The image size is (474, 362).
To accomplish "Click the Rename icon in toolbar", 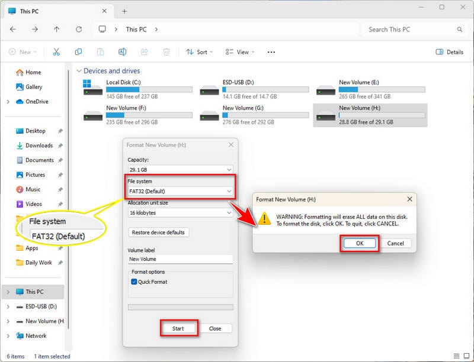I will coord(122,52).
